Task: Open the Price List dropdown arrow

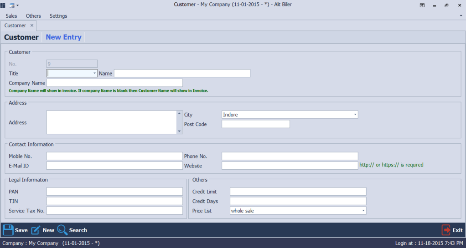Action: (363, 211)
